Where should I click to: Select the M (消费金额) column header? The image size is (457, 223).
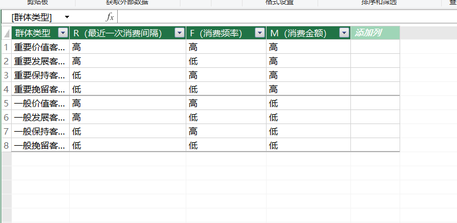[308, 33]
